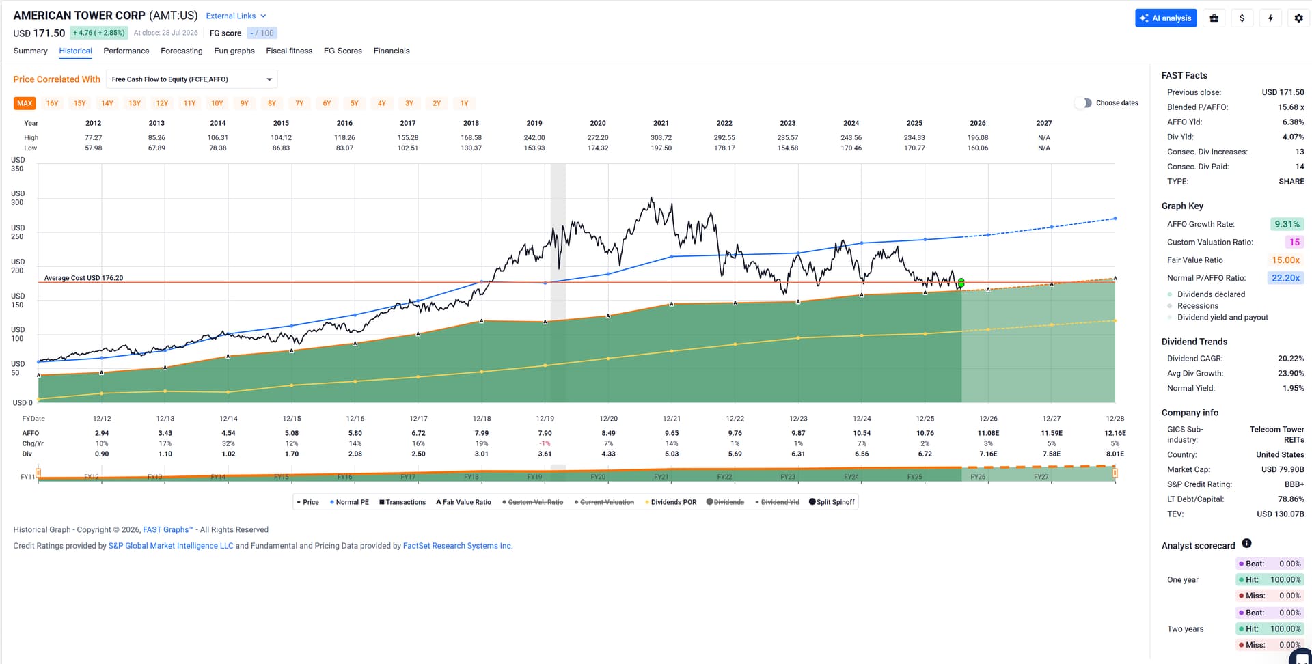
Task: Select the 13Y time range
Action: point(135,103)
